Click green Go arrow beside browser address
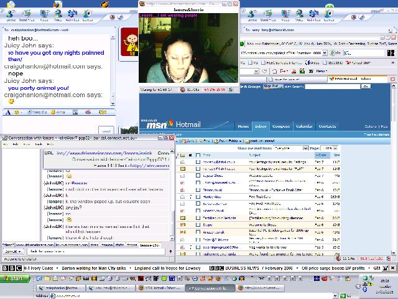The height and width of the screenshot is (299, 398). click(x=332, y=53)
